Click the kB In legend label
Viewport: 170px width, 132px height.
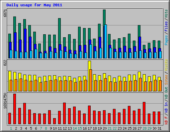[166, 107]
